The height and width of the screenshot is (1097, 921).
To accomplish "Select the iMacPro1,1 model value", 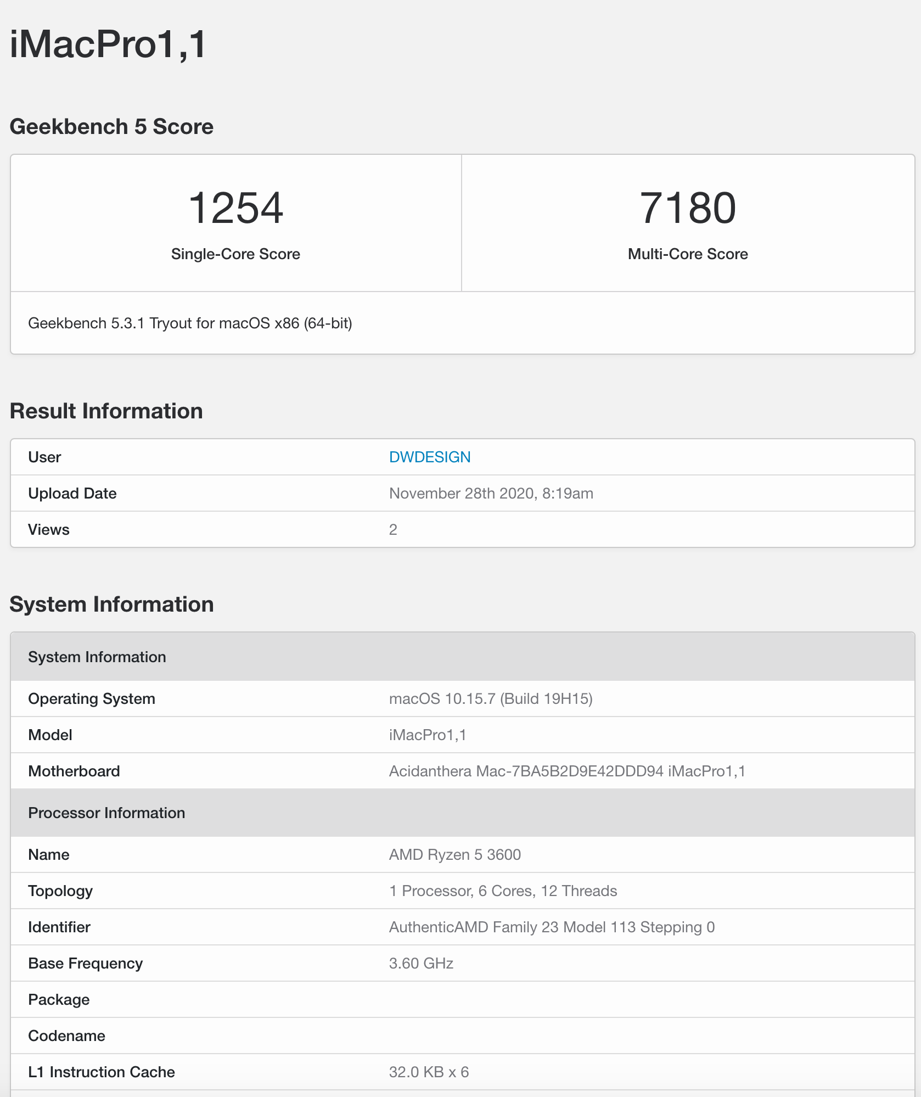I will coord(428,735).
